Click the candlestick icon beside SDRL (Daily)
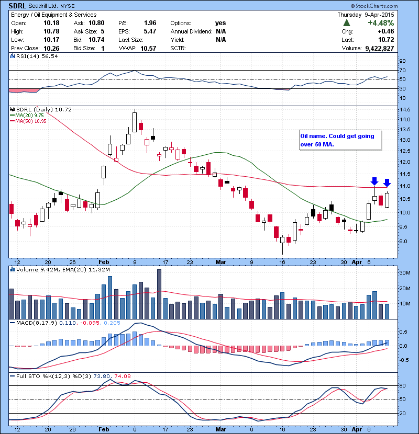419x434 pixels. click(13, 110)
